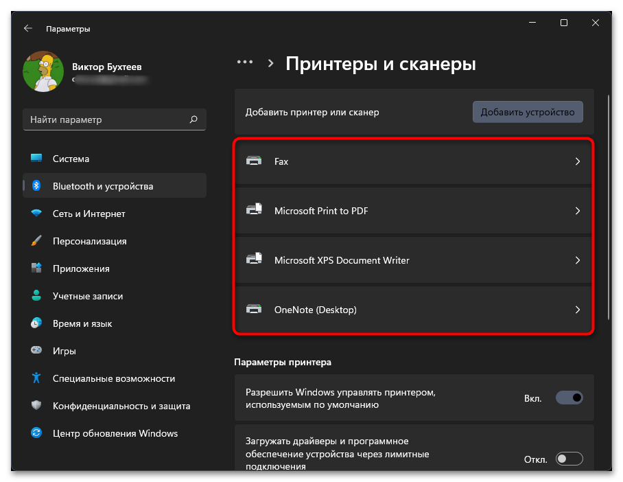Minimize the Параметры window

pos(532,23)
